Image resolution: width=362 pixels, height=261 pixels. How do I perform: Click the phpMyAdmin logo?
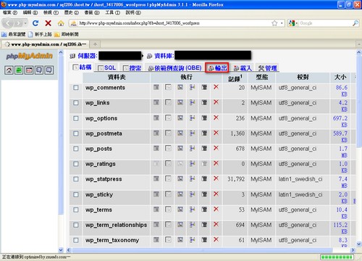coord(29,57)
